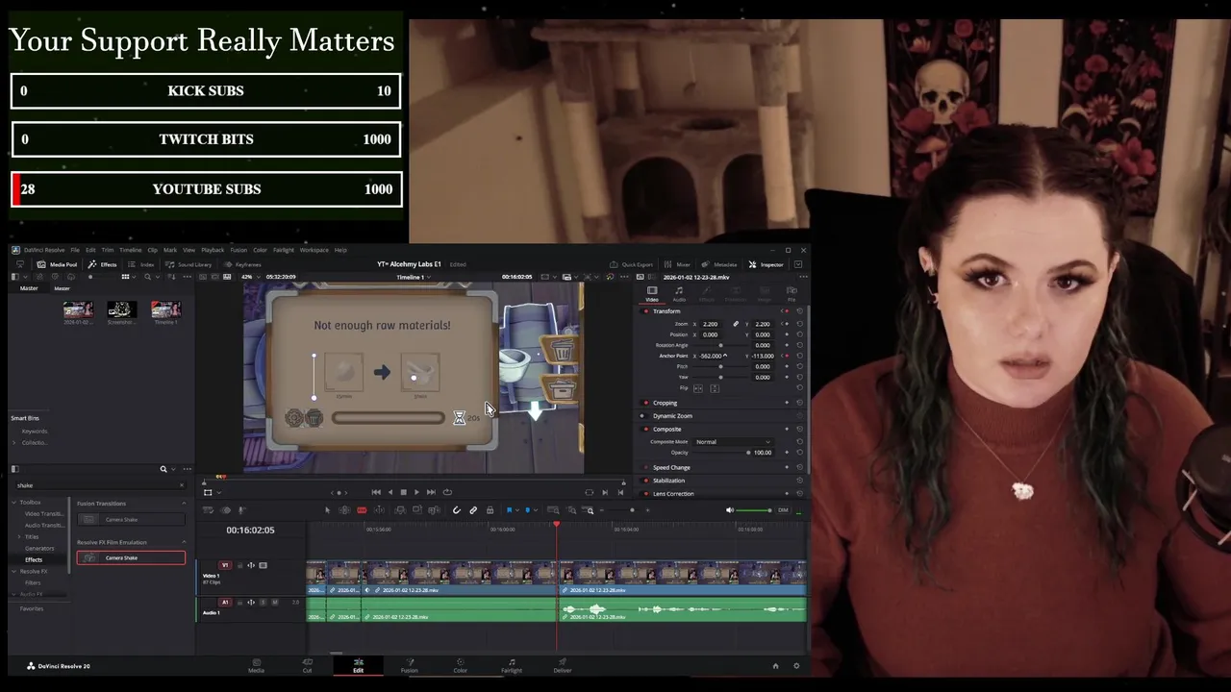Select the Timeline 1 thumbnail in Media Pool

(x=165, y=309)
